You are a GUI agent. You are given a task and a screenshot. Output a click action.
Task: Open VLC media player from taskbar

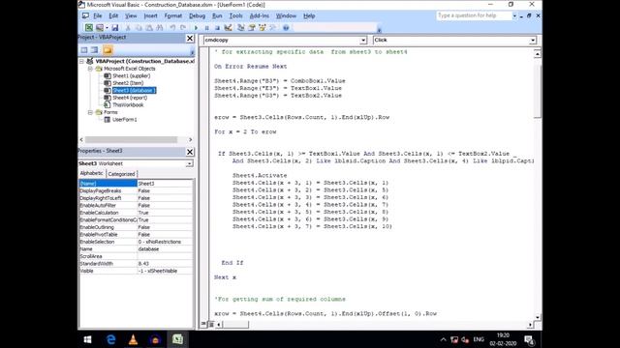[x=134, y=339]
